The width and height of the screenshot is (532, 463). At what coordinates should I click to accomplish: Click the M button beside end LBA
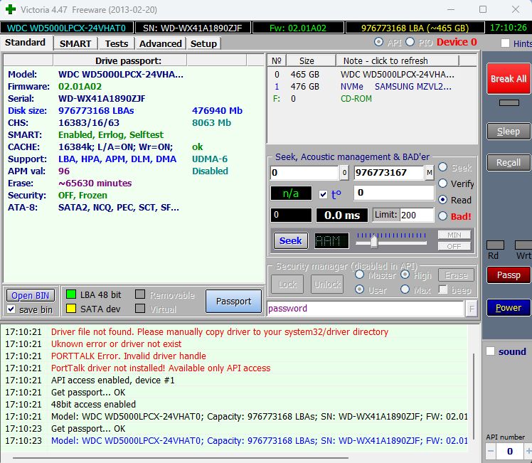tap(429, 173)
